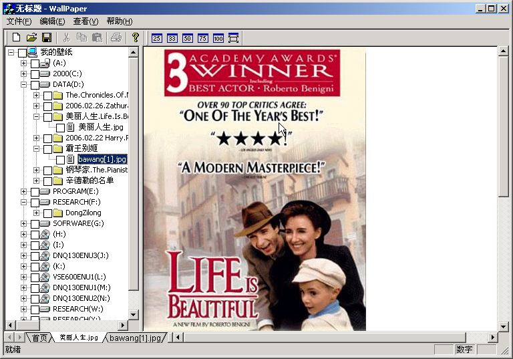Set zoom to 33 percent

coord(172,38)
